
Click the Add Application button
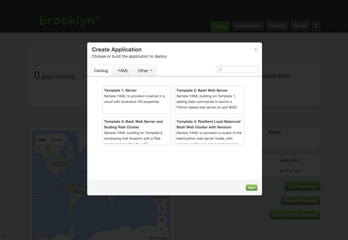pyautogui.click(x=302, y=186)
